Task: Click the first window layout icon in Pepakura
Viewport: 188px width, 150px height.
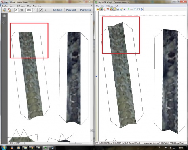Action: click(135, 9)
